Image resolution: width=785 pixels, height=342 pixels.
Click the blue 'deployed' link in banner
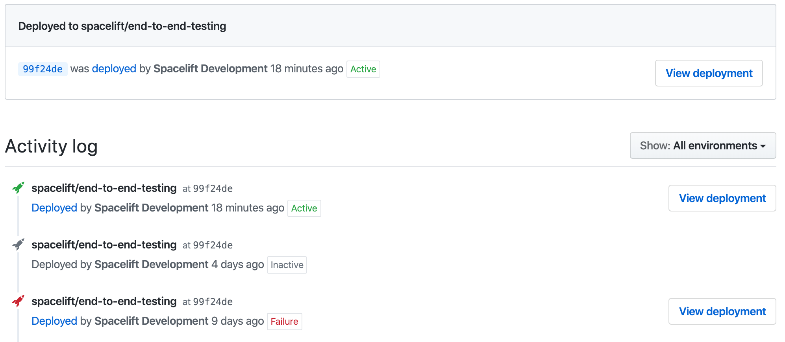pos(114,69)
